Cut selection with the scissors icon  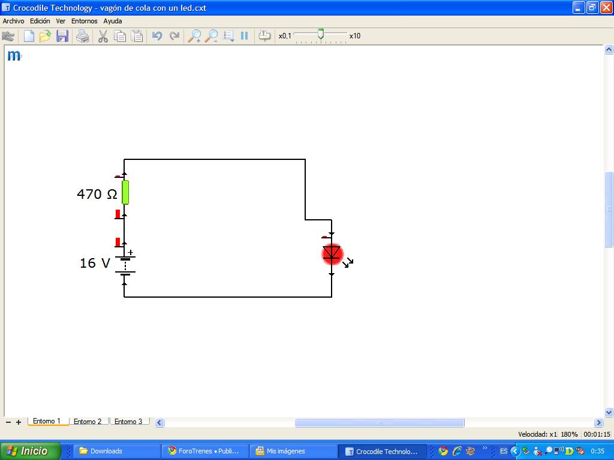103,36
